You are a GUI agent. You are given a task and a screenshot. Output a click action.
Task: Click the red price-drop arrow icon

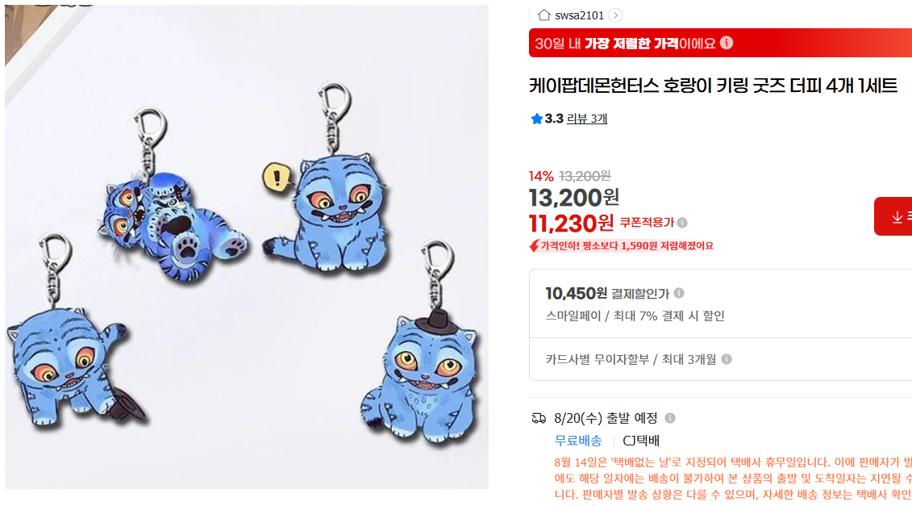pos(534,245)
